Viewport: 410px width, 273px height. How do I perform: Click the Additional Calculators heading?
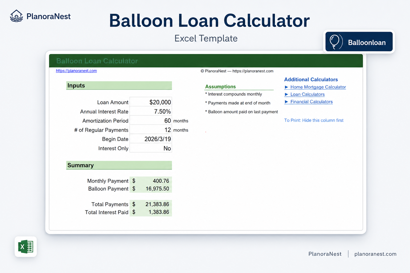click(x=311, y=79)
